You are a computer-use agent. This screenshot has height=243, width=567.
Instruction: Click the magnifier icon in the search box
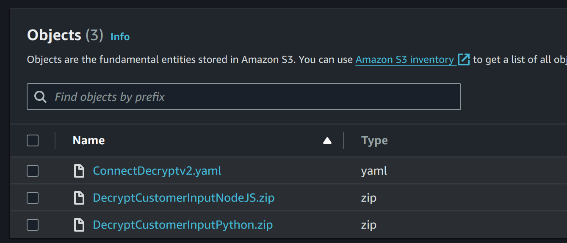(41, 97)
